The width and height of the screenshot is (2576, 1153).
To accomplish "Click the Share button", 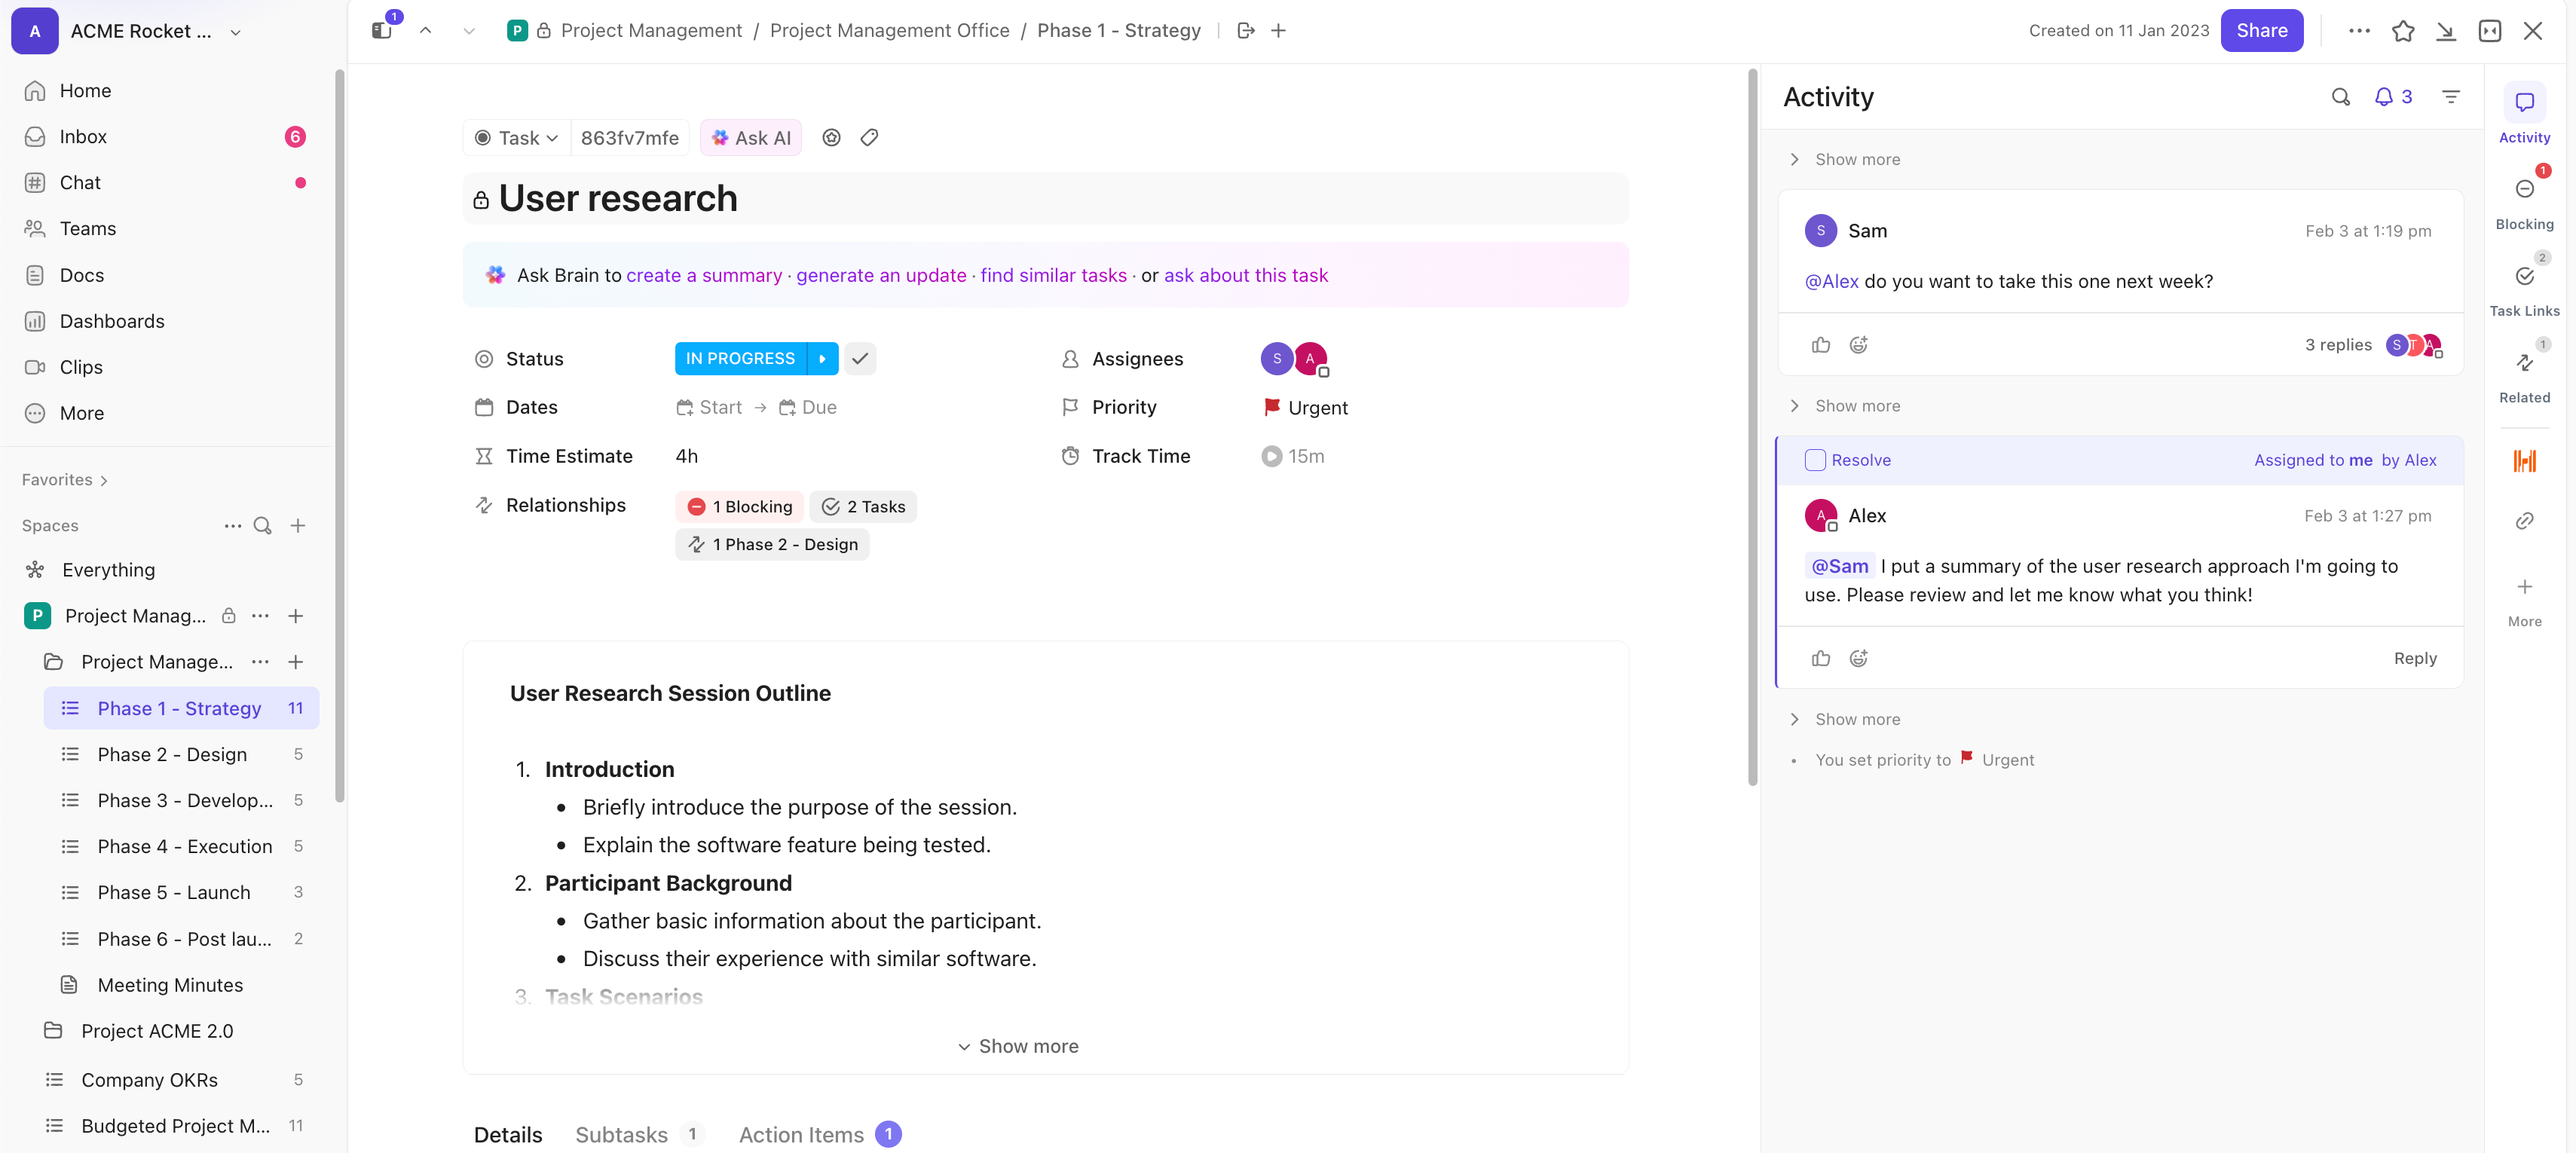I will point(2261,31).
